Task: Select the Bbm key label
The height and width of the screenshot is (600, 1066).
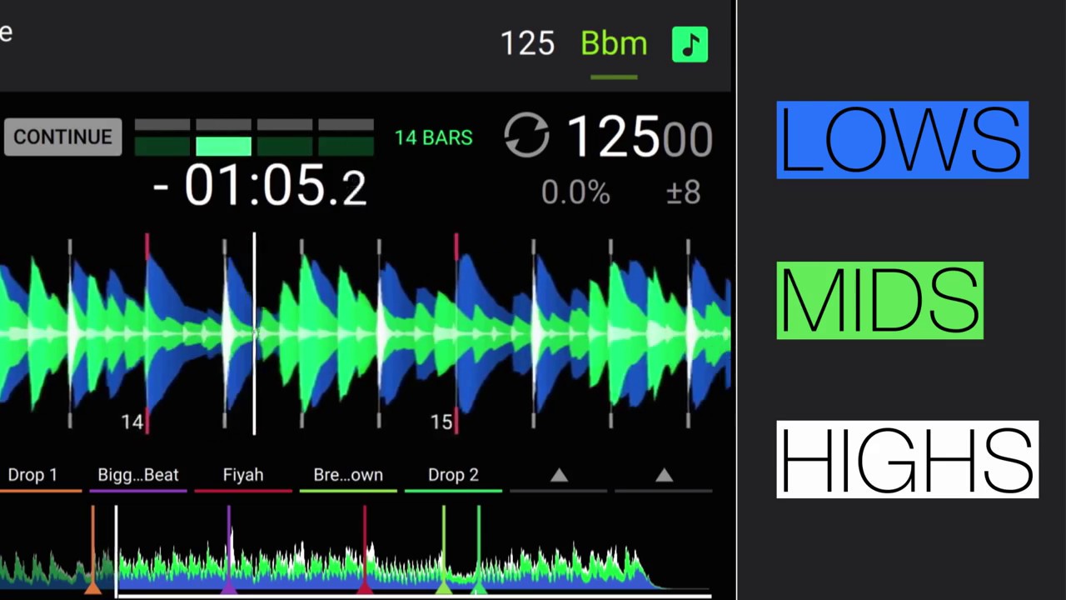Action: click(614, 44)
